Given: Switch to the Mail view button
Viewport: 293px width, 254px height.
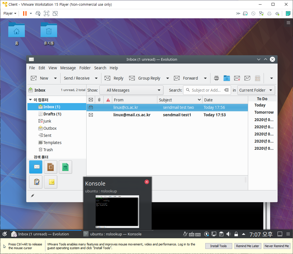Looking at the screenshot, I should [36, 167].
